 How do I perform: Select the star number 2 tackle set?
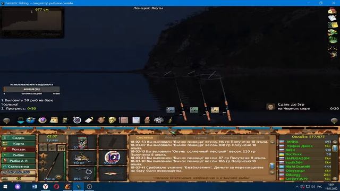point(43,163)
